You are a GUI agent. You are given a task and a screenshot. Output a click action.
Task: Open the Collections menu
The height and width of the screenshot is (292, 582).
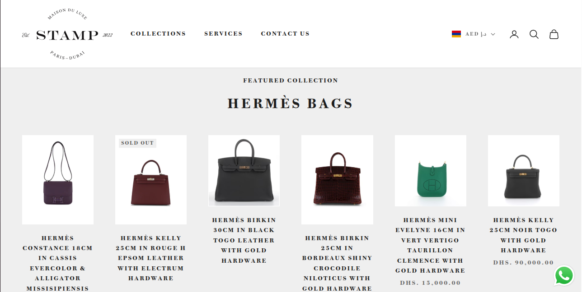(x=158, y=34)
